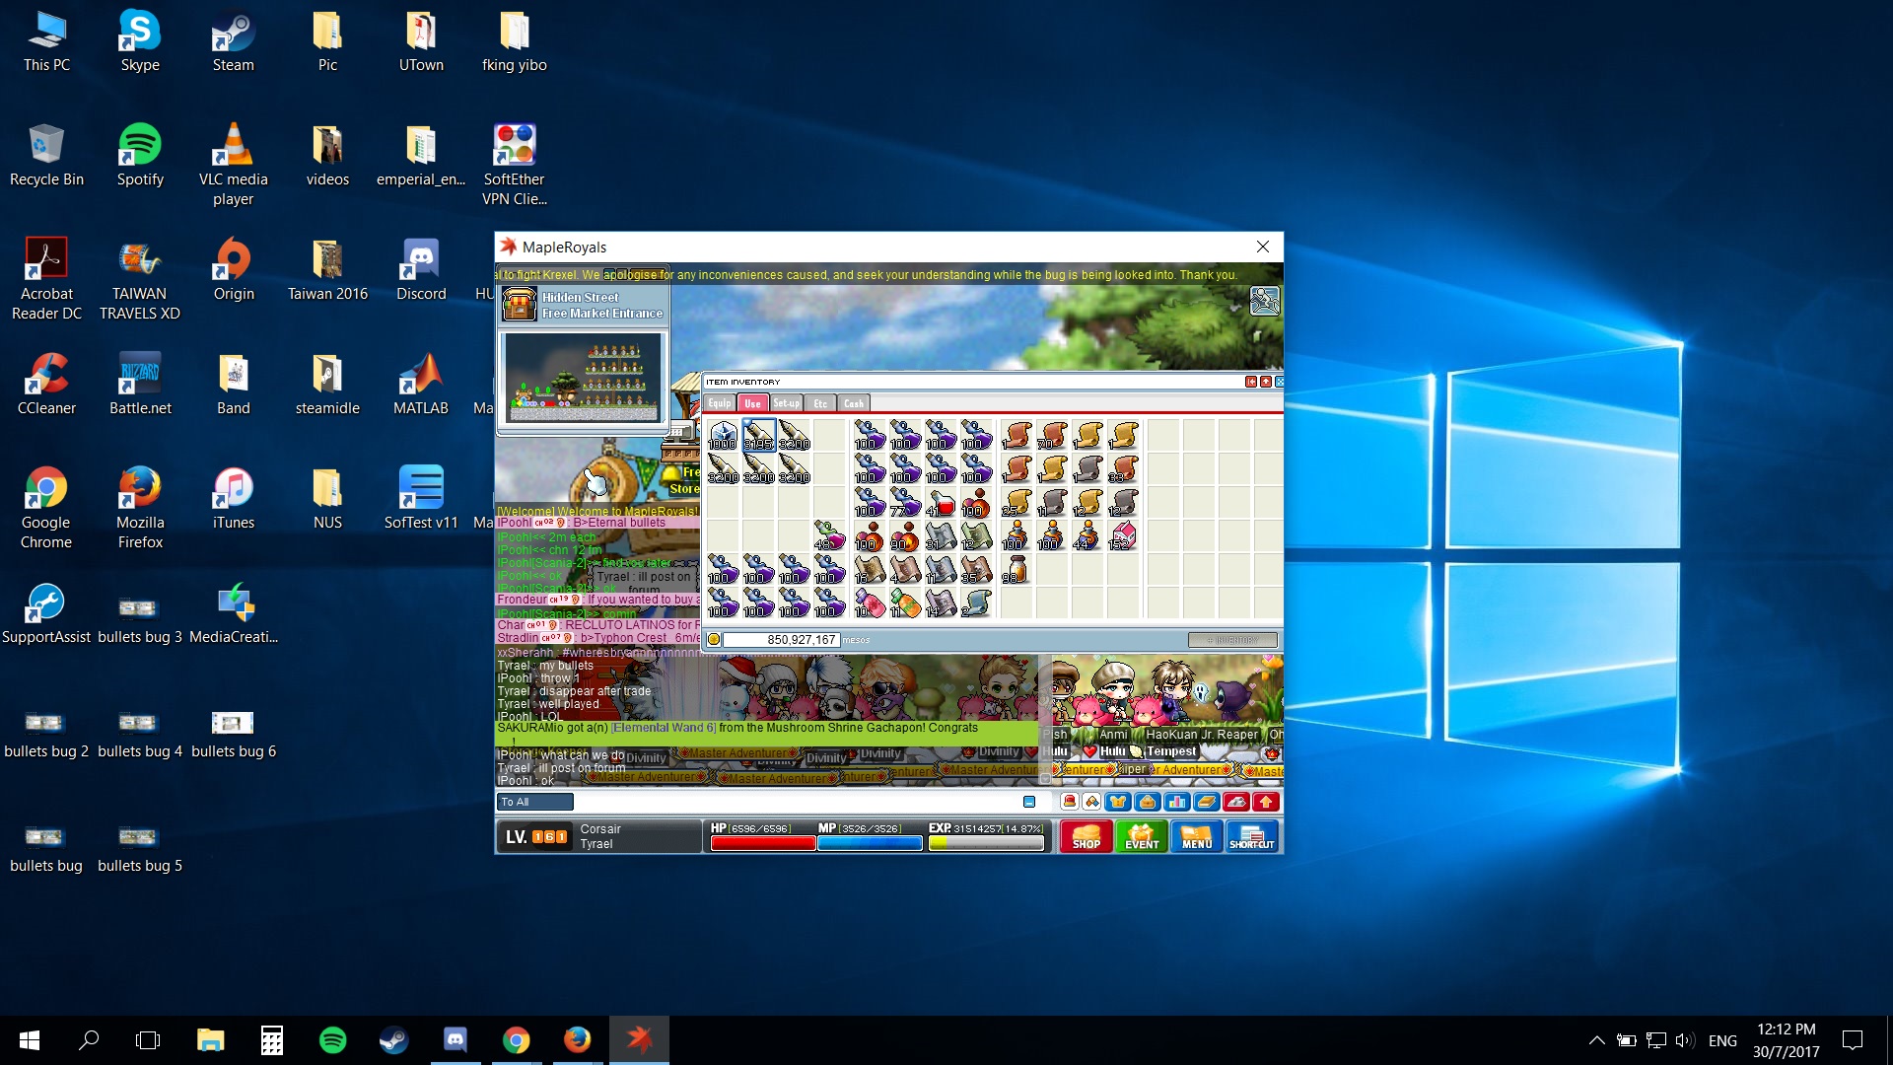Open the taskbar clock showing 12:12 PM
Screen dimensions: 1893x1065
tap(1786, 1040)
